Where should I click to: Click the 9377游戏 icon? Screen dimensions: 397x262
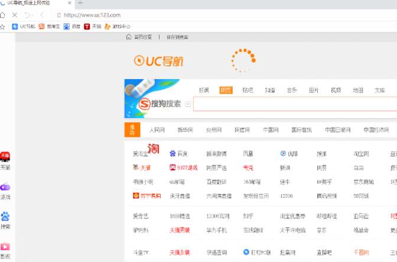pos(173,168)
